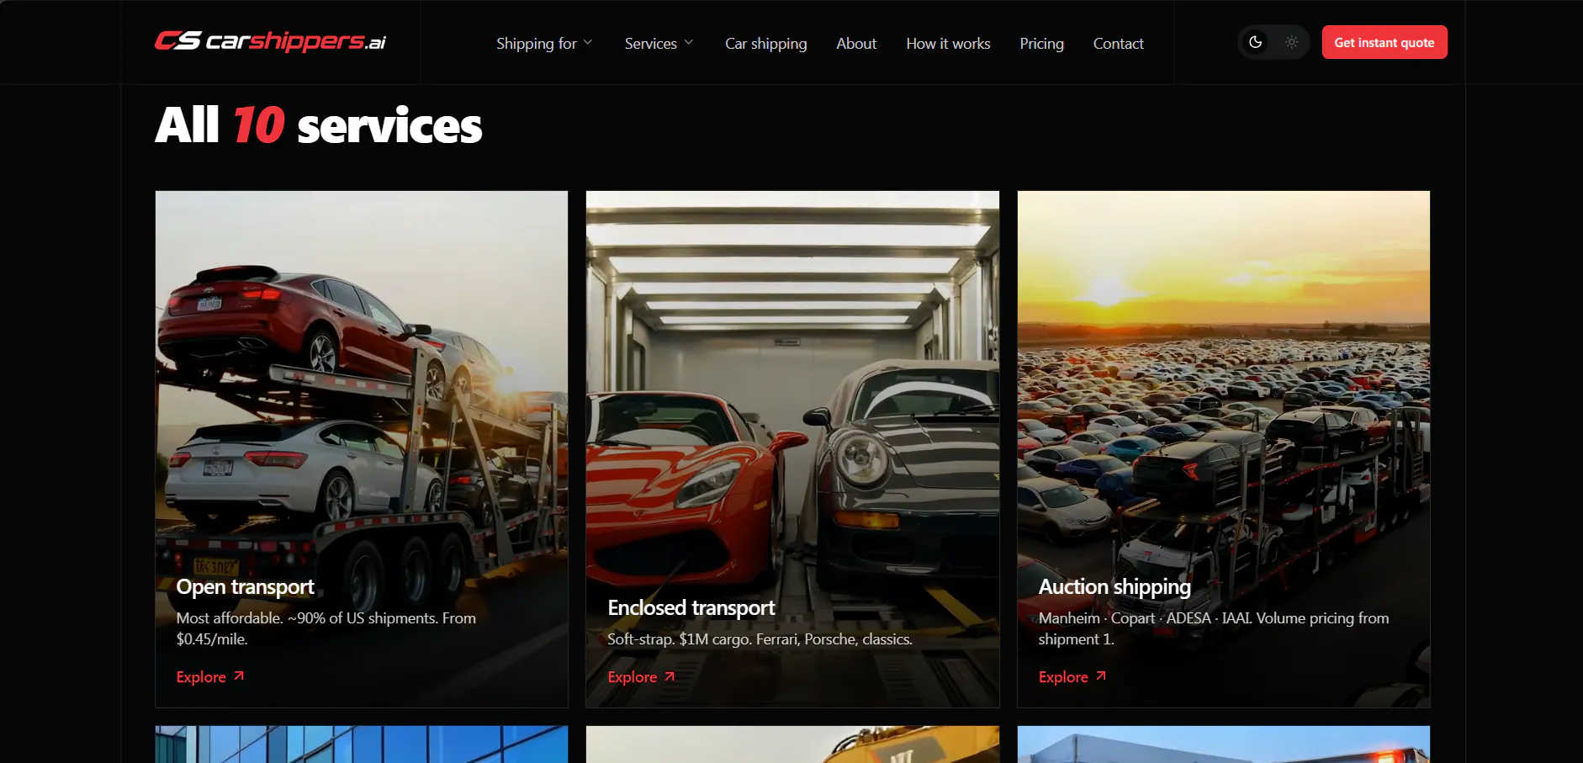Viewport: 1583px width, 763px height.
Task: Open the Contact page
Action: (1118, 43)
